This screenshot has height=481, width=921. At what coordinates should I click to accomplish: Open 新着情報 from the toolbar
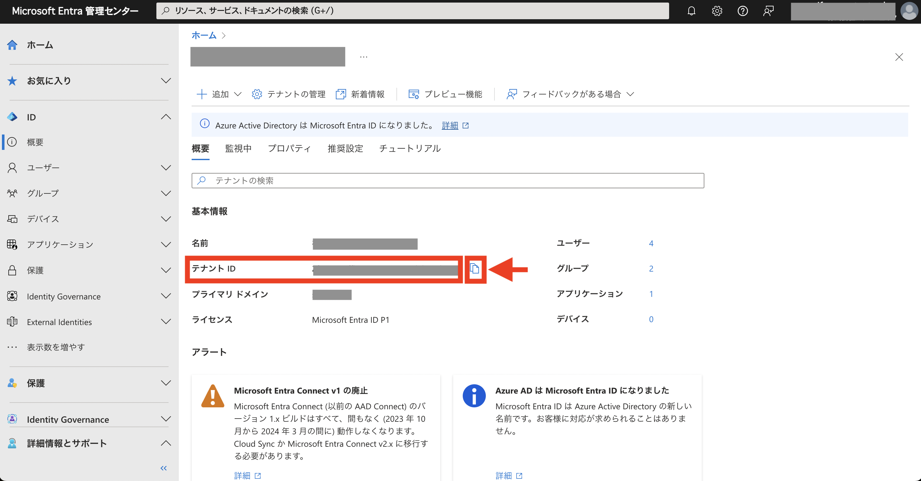pos(361,94)
